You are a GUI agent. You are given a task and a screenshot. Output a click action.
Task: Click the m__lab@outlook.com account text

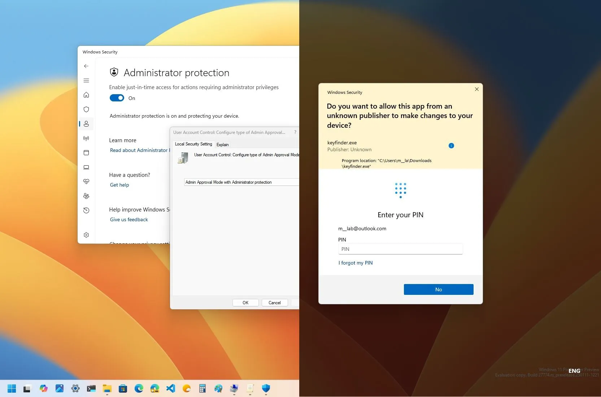[x=362, y=228]
